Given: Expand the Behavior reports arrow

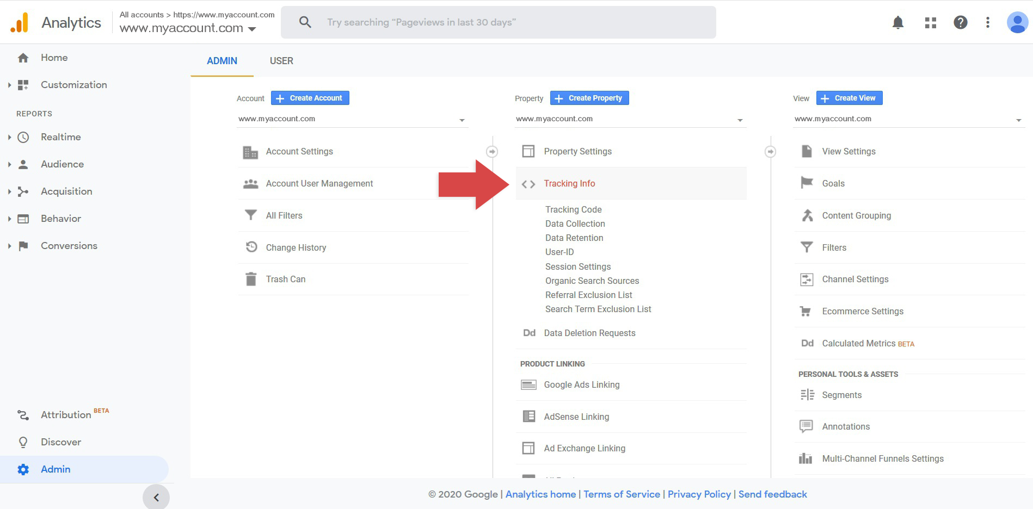Looking at the screenshot, I should pyautogui.click(x=9, y=219).
